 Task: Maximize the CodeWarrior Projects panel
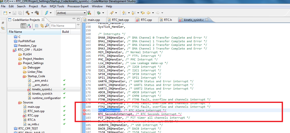pyautogui.click(x=78, y=19)
